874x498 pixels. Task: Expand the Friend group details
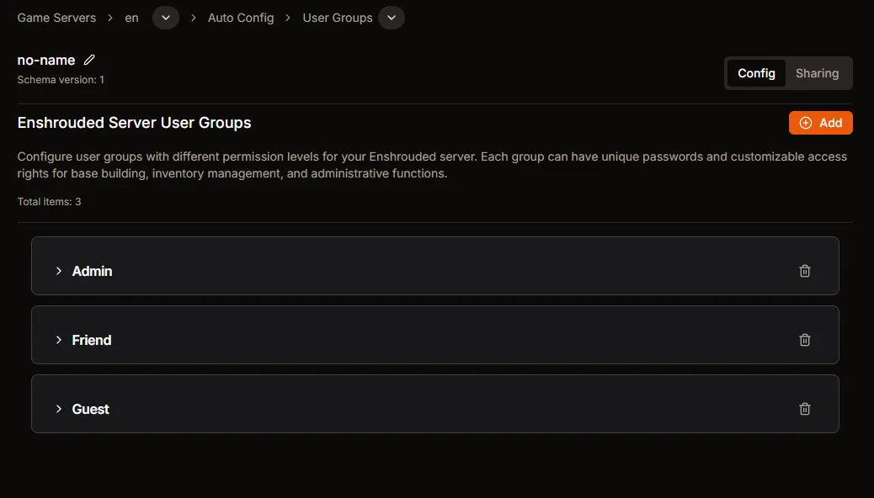pyautogui.click(x=58, y=339)
